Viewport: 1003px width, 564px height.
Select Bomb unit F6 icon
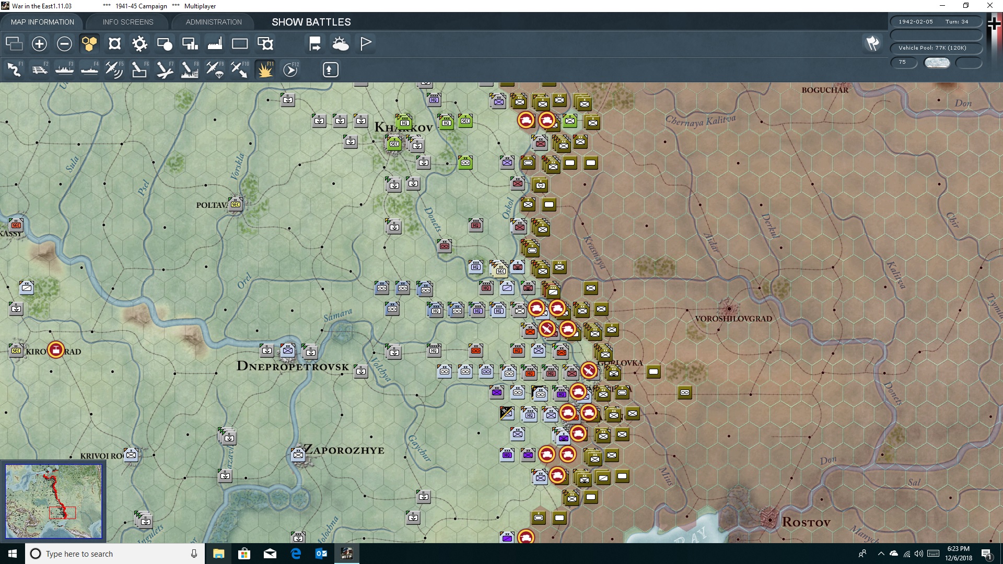coord(139,69)
